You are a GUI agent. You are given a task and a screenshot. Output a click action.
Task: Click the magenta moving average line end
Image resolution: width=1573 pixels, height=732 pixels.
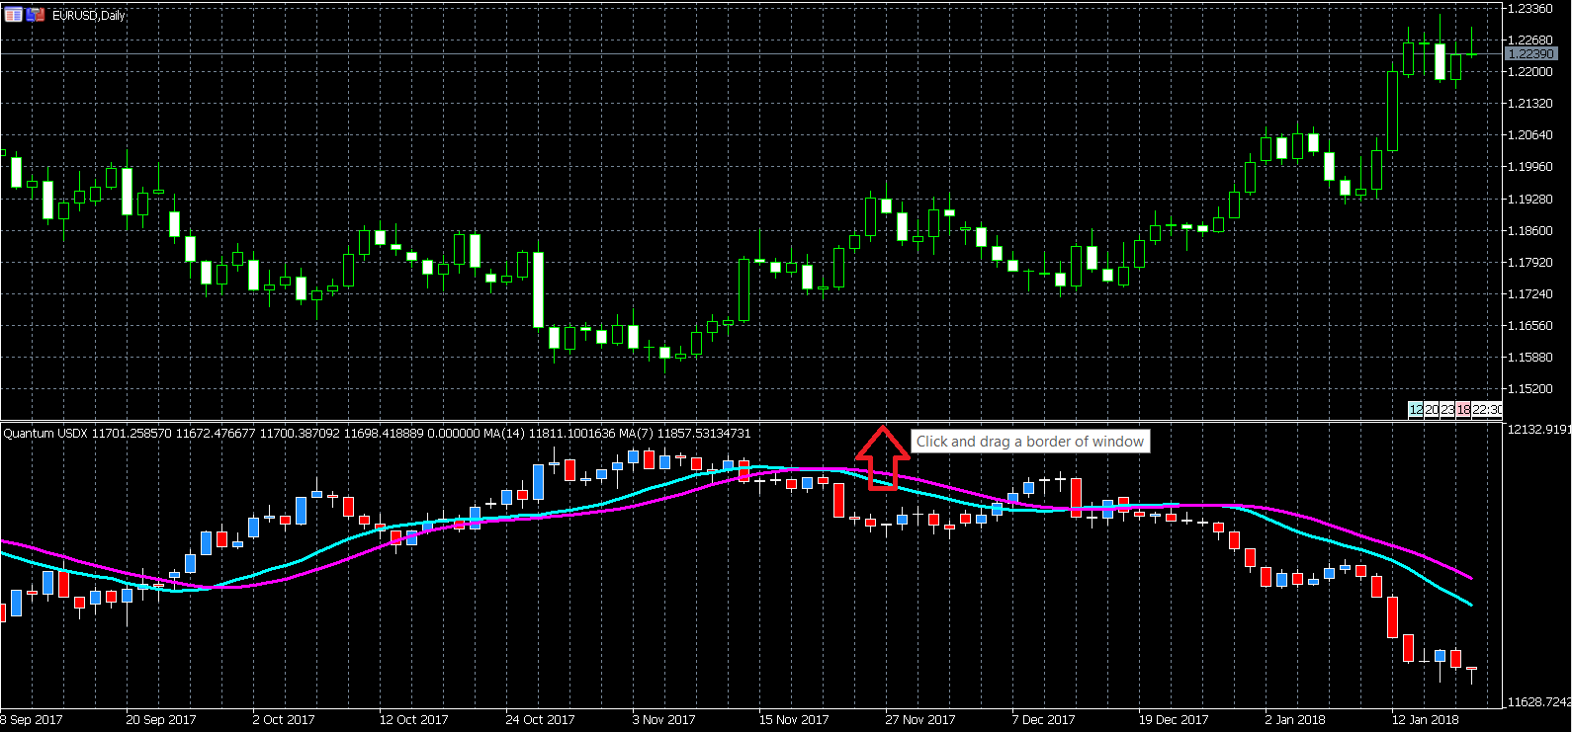click(x=1471, y=578)
